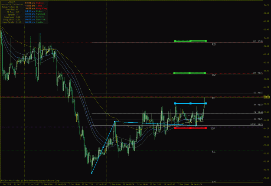Click the highlighted current price tag on price axis

pos(267,97)
